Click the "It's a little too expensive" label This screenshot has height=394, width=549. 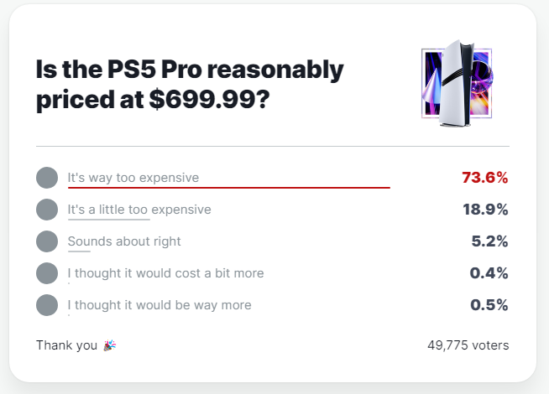click(x=139, y=210)
